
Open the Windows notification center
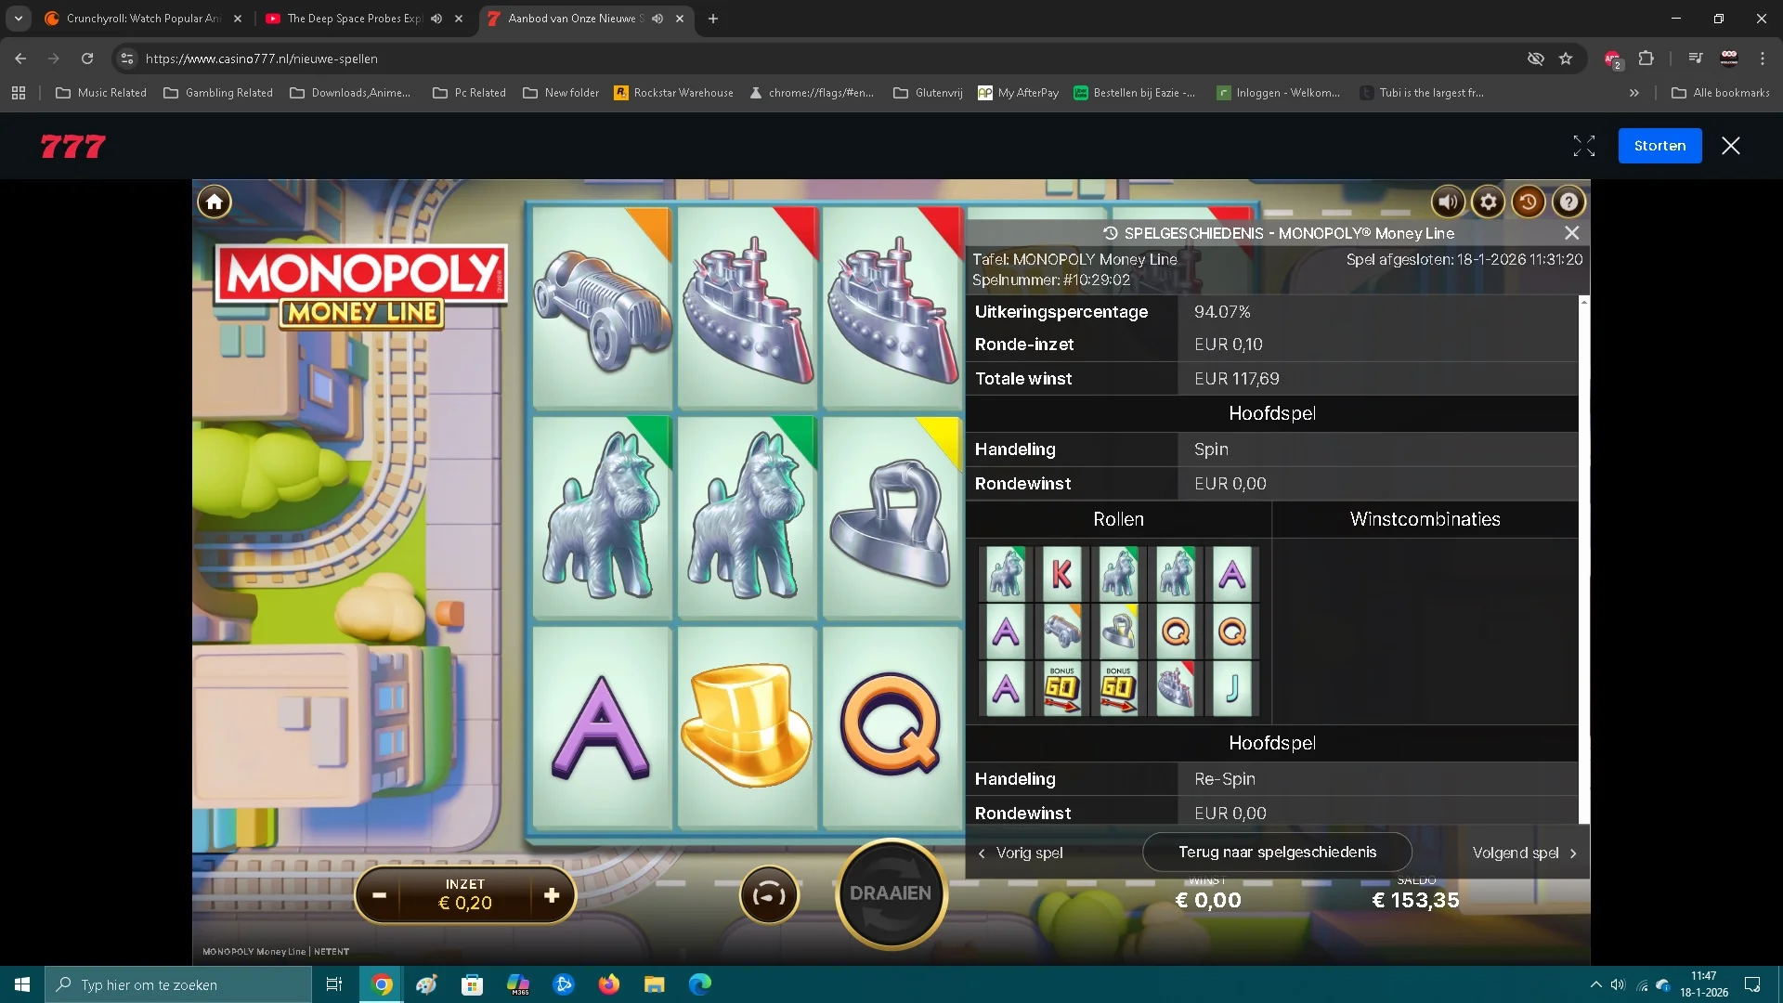click(1752, 984)
